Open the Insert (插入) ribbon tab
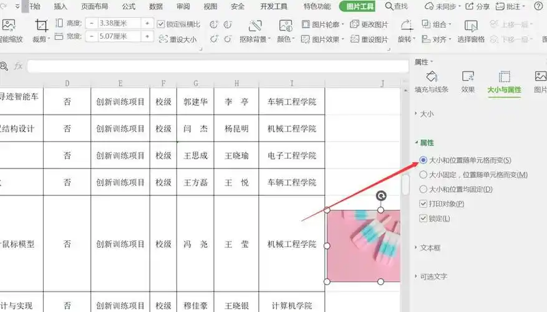Viewport: 547px width, 312px height. [61, 6]
